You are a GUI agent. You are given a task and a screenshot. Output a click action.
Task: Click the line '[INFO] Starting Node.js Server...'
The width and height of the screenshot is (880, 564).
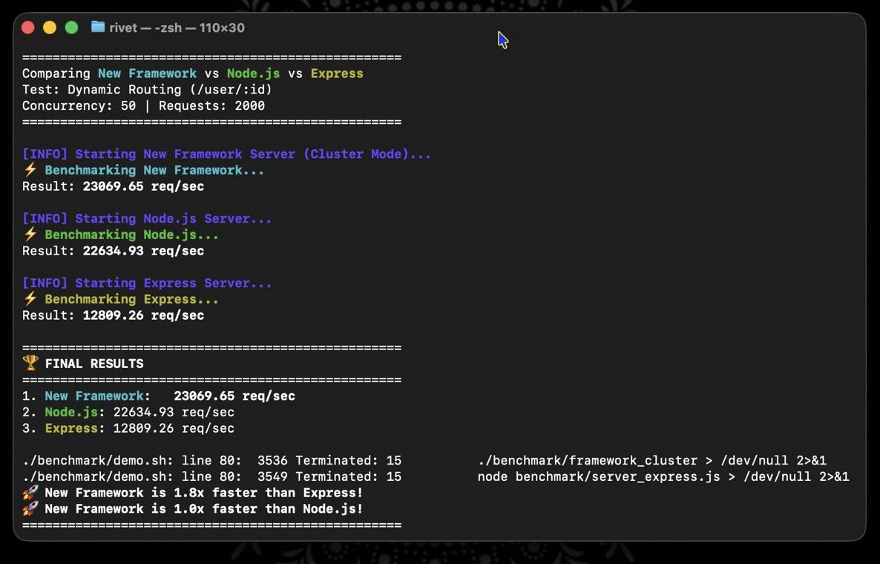[x=147, y=218]
